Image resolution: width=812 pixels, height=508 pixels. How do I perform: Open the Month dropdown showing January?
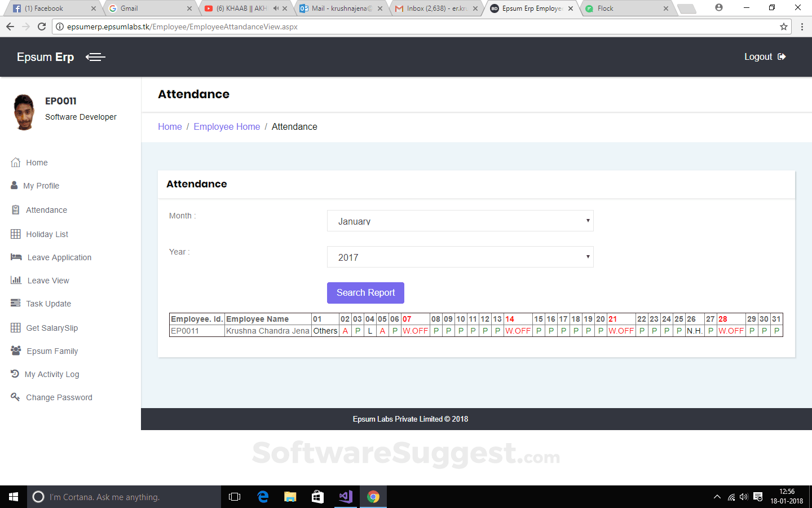pos(460,221)
